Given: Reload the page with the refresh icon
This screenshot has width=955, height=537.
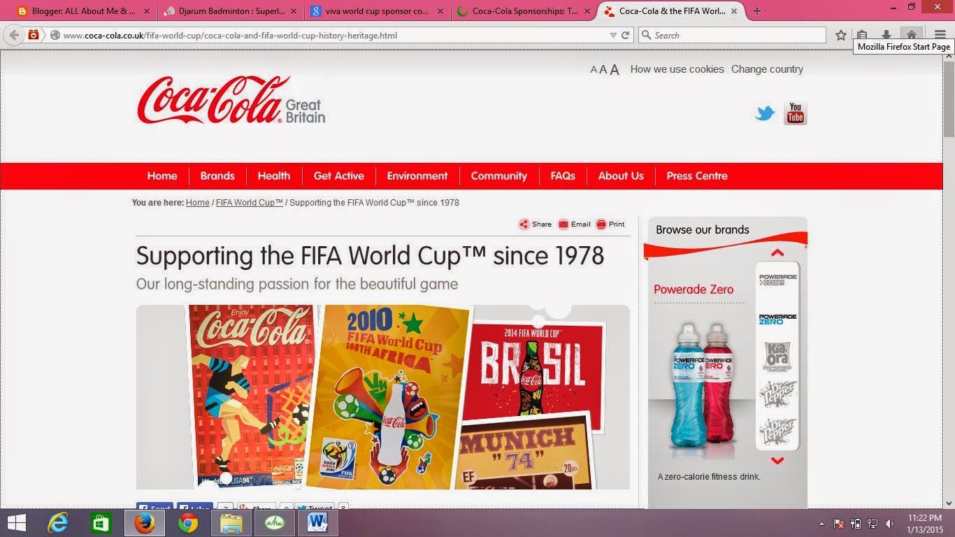Looking at the screenshot, I should click(626, 35).
